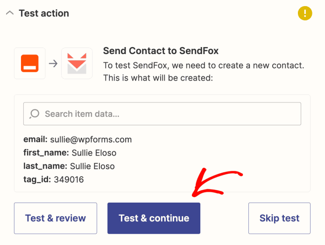Click the orange WPForms trigger app icon

30,63
